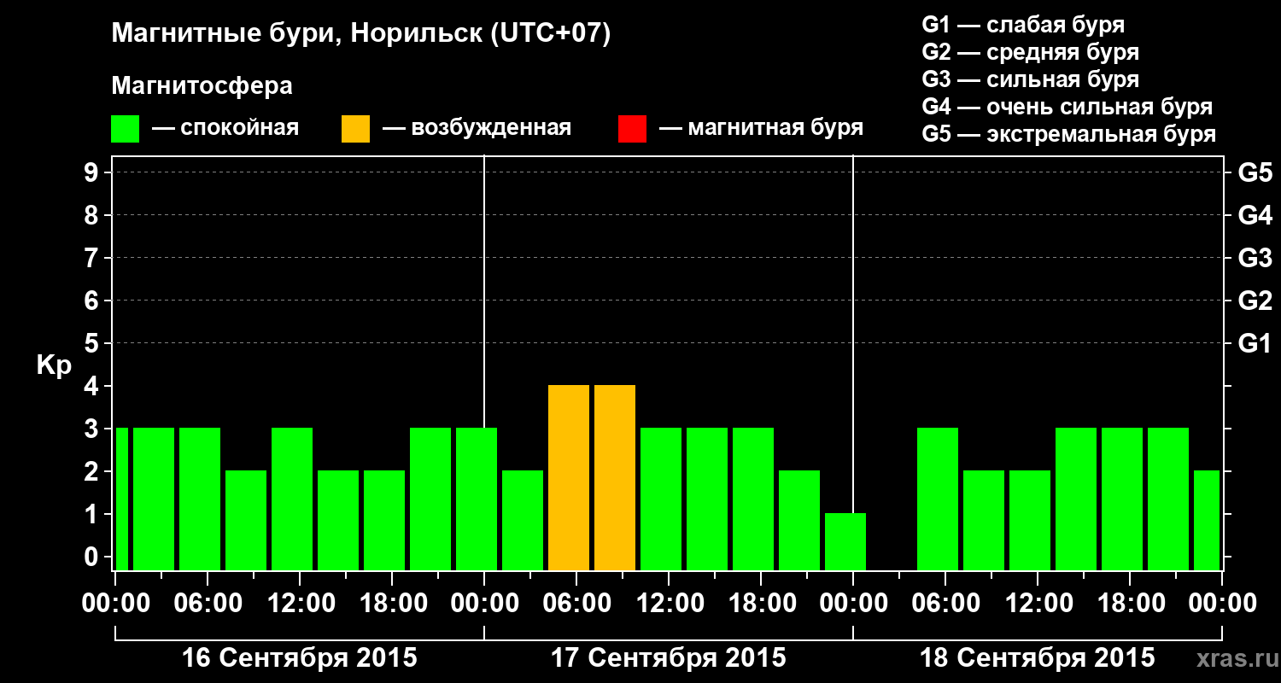
Task: Click the second orange Kp 4 bar
Action: [x=615, y=477]
